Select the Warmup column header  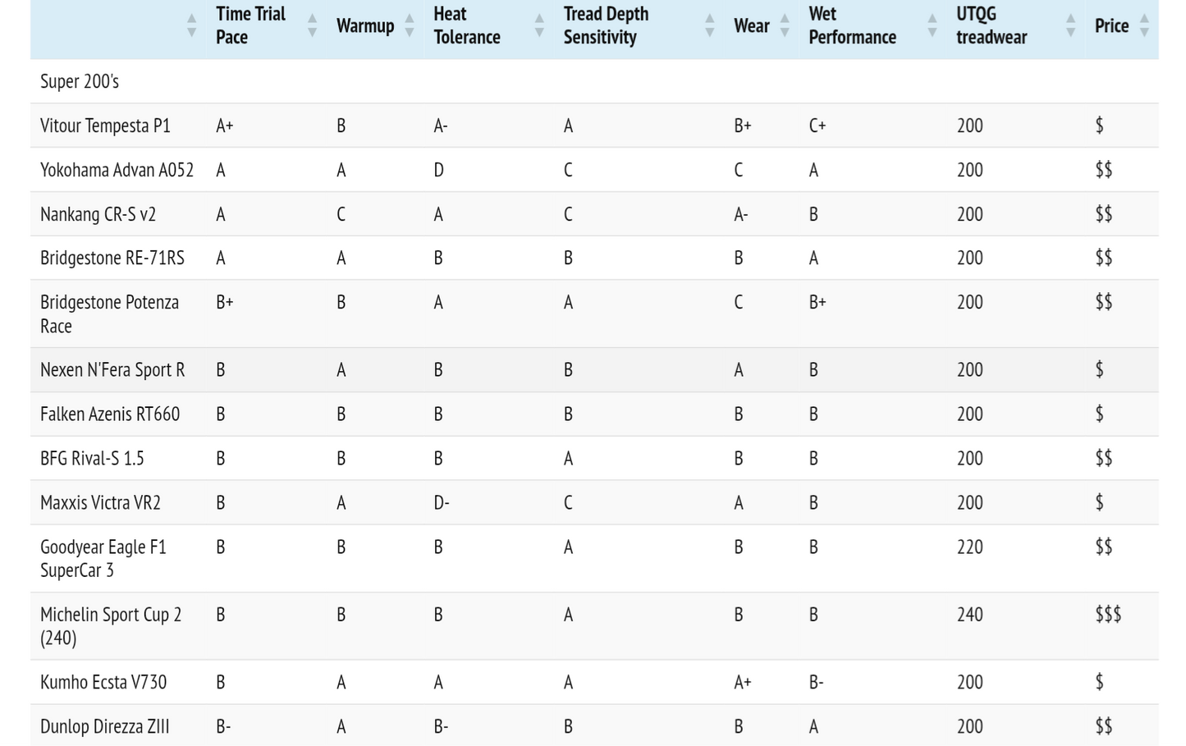[365, 26]
